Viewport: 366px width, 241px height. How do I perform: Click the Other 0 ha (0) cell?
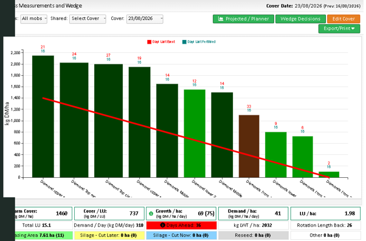pos(325,235)
